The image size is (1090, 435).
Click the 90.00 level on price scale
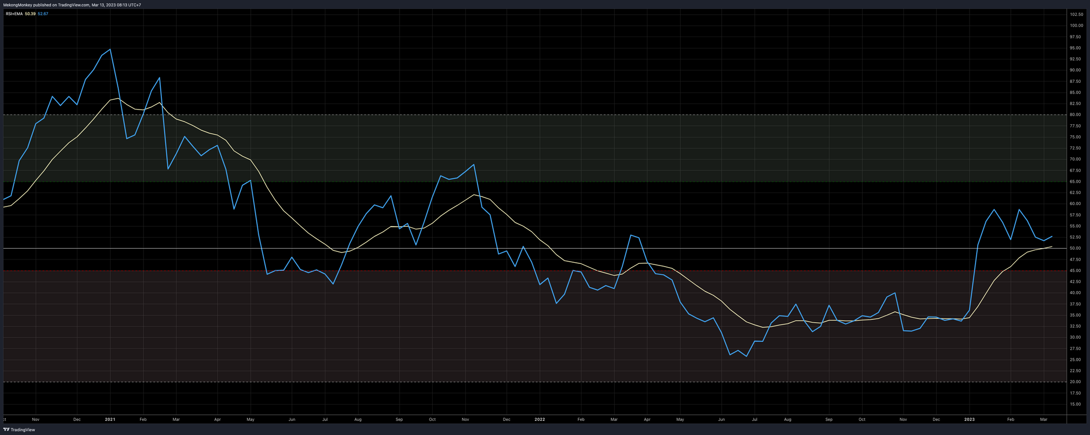[x=1076, y=70]
